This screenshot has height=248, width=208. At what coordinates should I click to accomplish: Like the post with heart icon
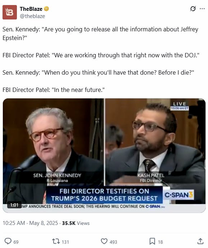tap(104, 242)
